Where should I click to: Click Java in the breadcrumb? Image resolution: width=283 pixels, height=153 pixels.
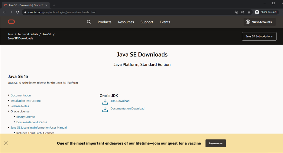(x=11, y=34)
